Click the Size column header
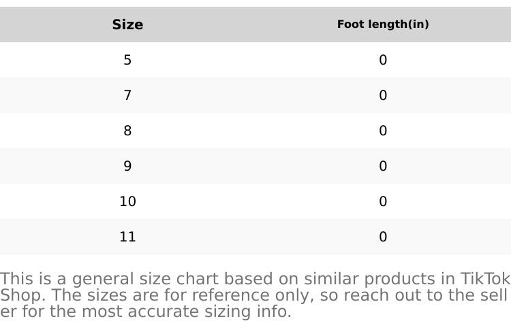Image resolution: width=511 pixels, height=336 pixels. [127, 24]
